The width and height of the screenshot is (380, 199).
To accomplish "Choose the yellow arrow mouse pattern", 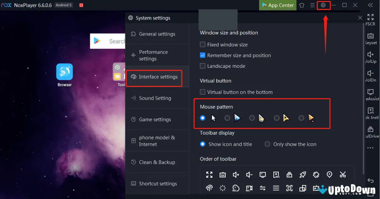I will [x=276, y=118].
